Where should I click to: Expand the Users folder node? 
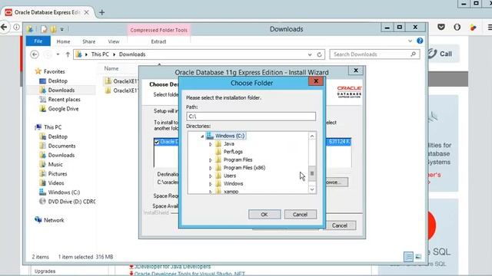(x=210, y=176)
